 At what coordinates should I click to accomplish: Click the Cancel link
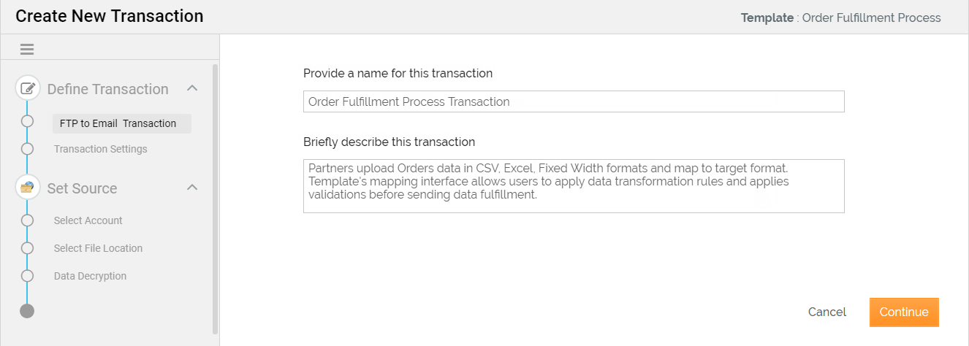(827, 312)
